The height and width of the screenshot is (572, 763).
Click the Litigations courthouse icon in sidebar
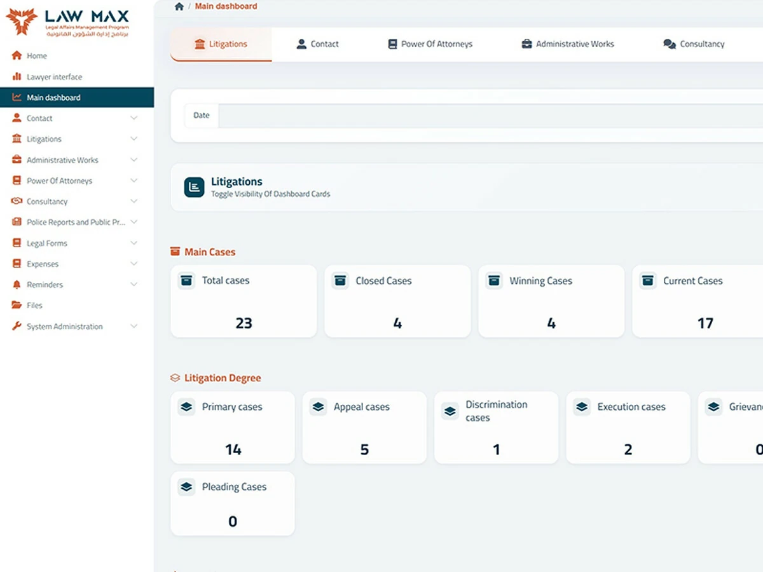17,139
